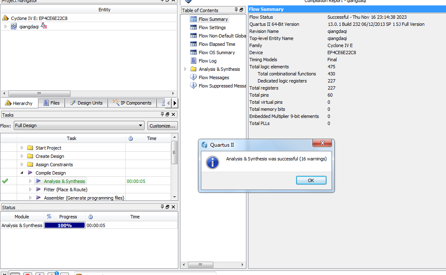Screen dimensions: 446x275
Task: Click the Customize... button in Tasks
Action: click(x=162, y=126)
